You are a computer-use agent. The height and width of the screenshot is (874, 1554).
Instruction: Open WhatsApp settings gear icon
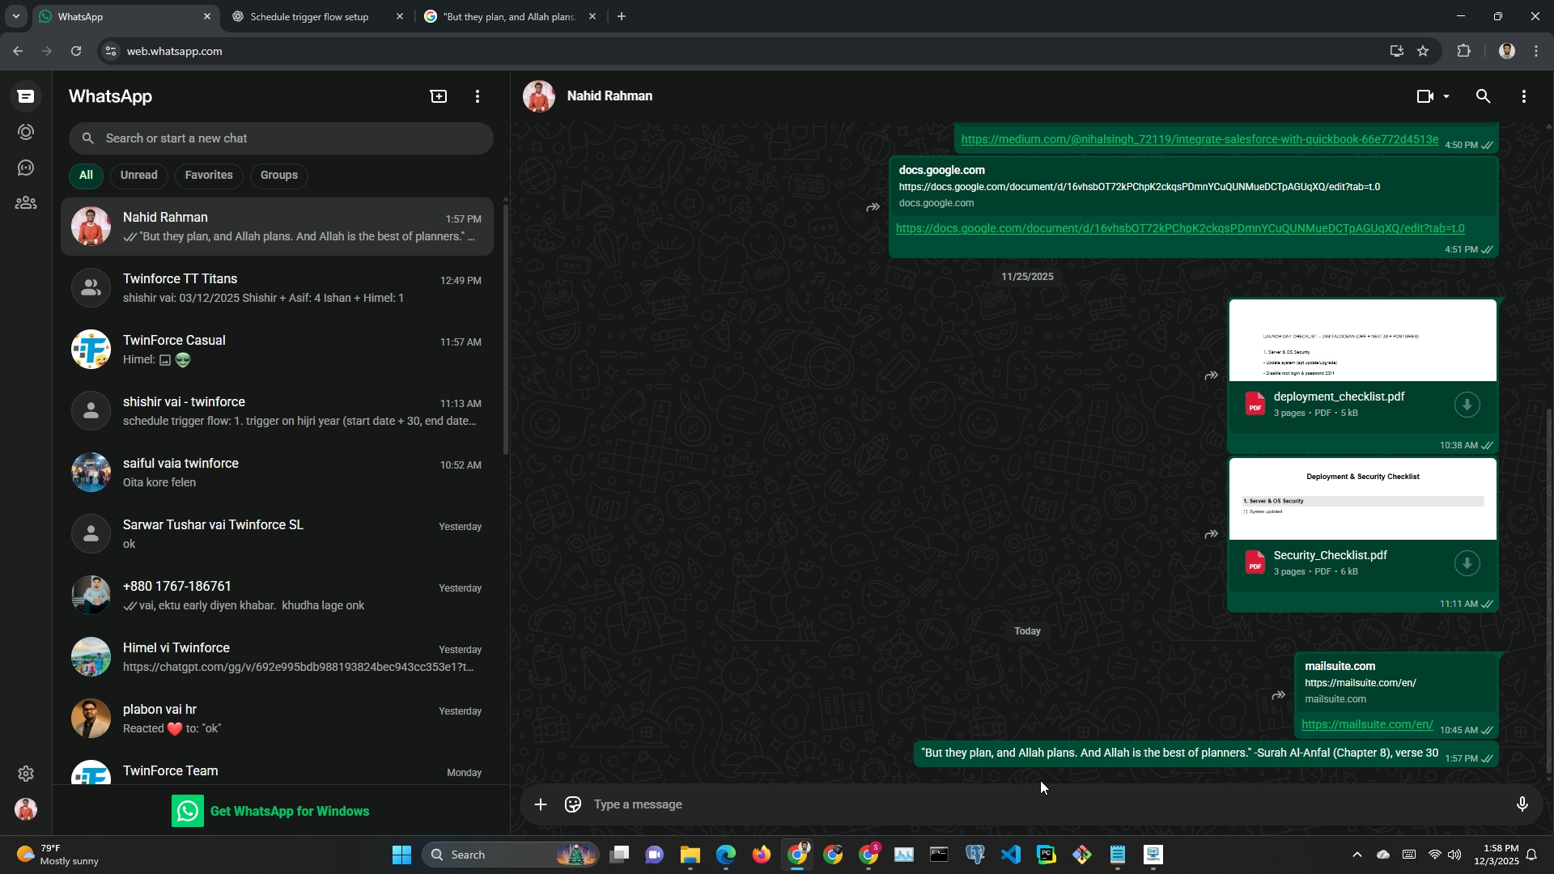click(26, 774)
